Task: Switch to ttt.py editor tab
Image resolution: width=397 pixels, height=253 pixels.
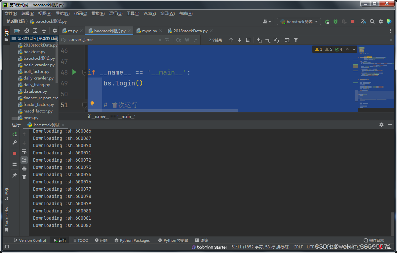Action: tap(72, 31)
